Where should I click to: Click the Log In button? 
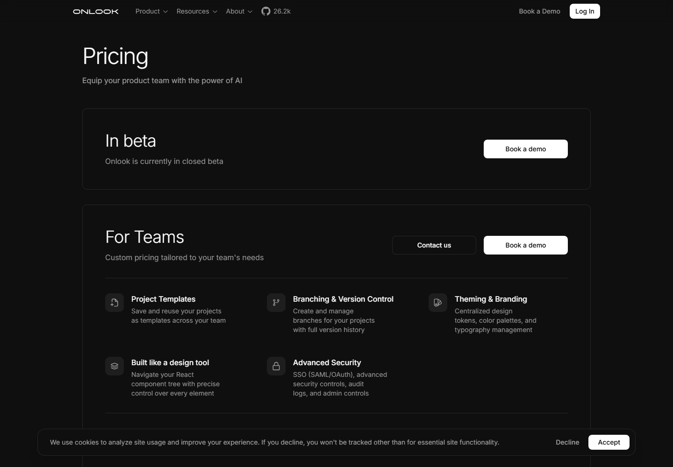point(585,11)
